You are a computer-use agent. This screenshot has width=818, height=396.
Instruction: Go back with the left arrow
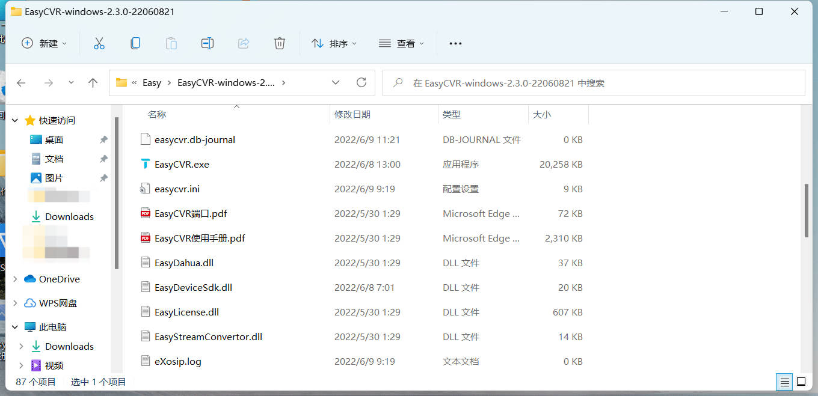(21, 83)
